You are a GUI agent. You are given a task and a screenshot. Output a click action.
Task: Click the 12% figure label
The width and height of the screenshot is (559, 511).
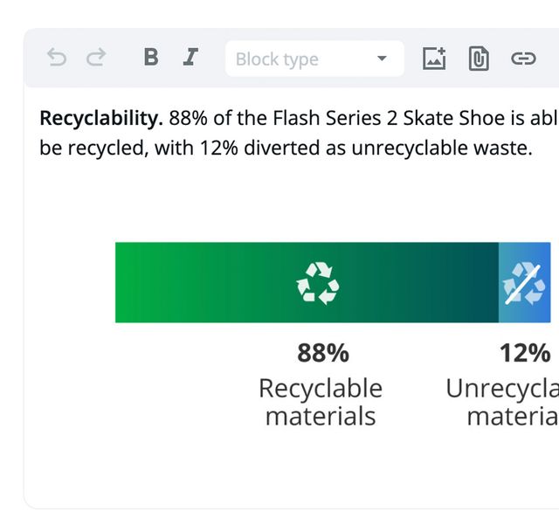tap(525, 353)
